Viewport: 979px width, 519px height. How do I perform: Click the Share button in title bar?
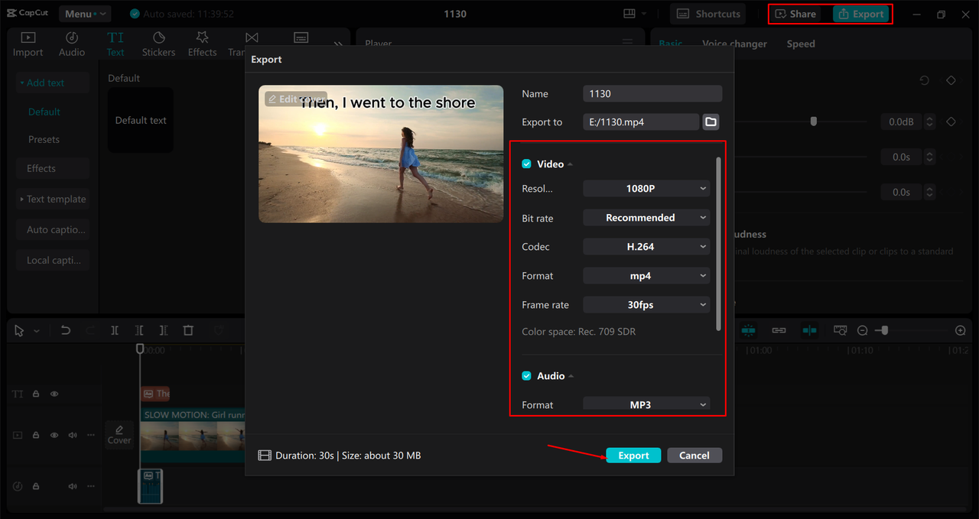click(795, 14)
